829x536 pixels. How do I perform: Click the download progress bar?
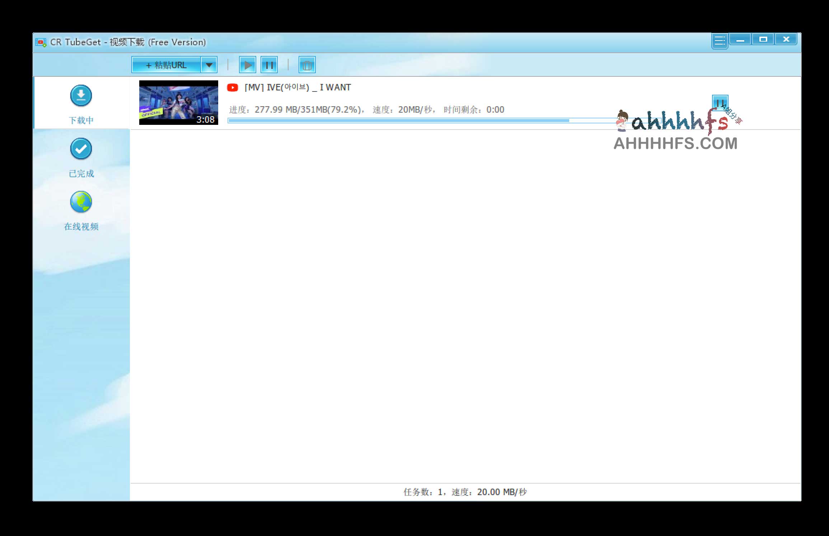point(398,121)
